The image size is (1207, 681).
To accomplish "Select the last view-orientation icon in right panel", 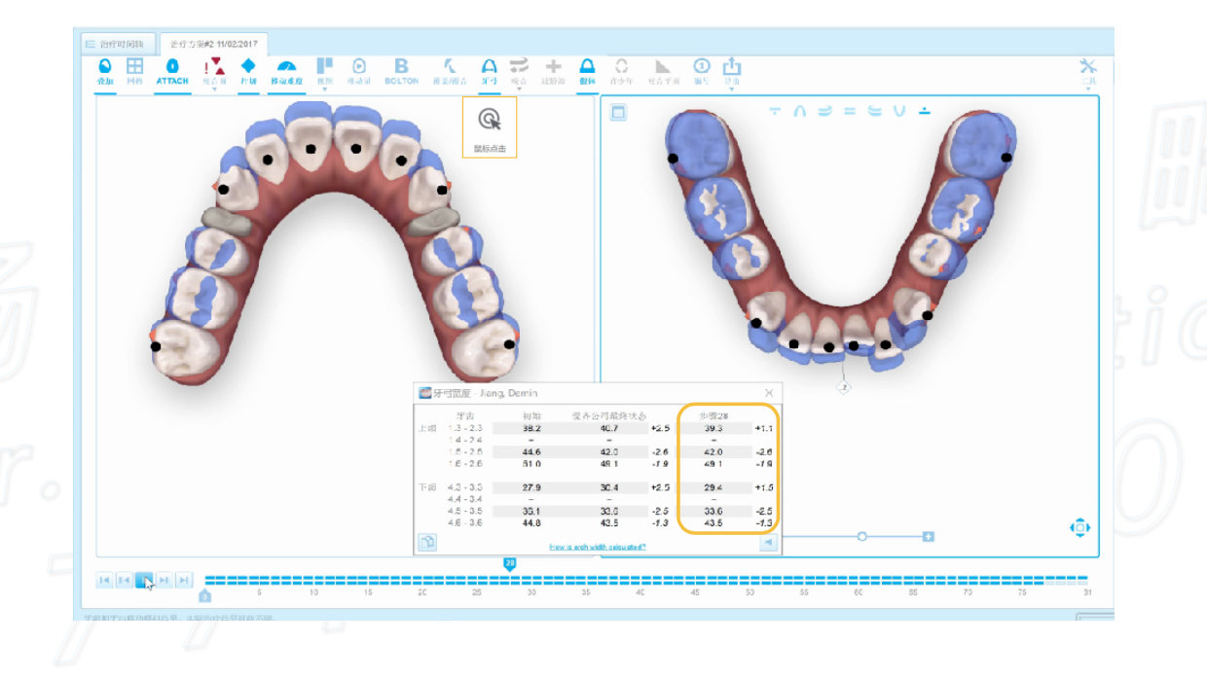I will tap(924, 111).
